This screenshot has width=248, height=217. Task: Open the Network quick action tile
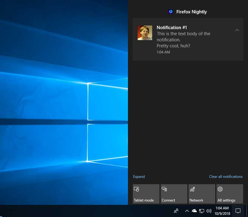(x=202, y=194)
